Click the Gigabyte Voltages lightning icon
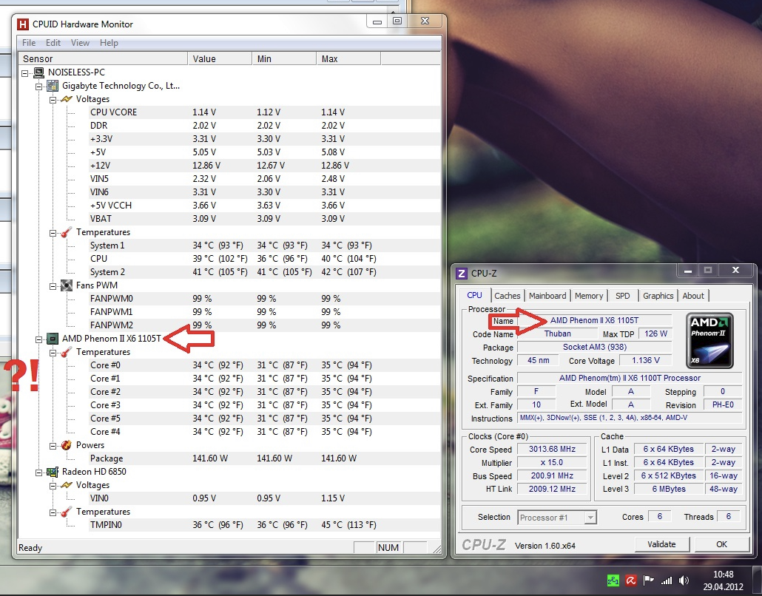The image size is (762, 596). coord(67,99)
